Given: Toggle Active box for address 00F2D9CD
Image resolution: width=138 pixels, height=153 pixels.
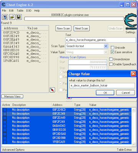Looking at the screenshot, I should pos(5,110).
